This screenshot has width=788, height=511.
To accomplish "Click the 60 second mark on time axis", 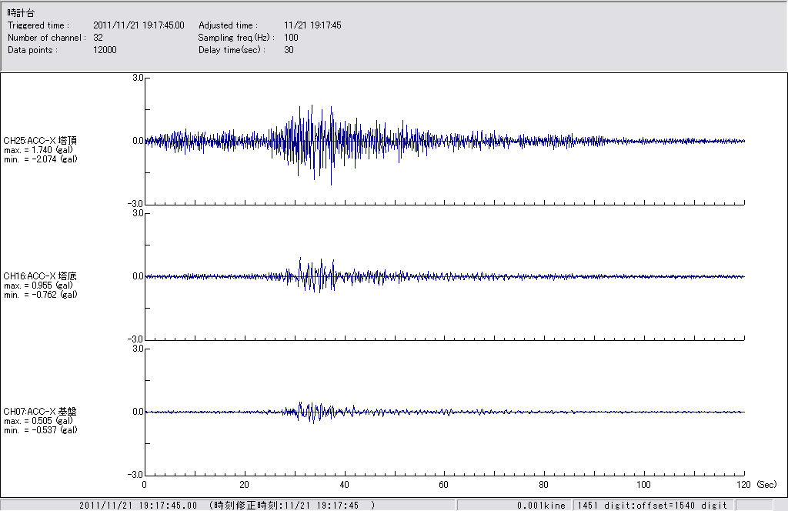I will [444, 485].
